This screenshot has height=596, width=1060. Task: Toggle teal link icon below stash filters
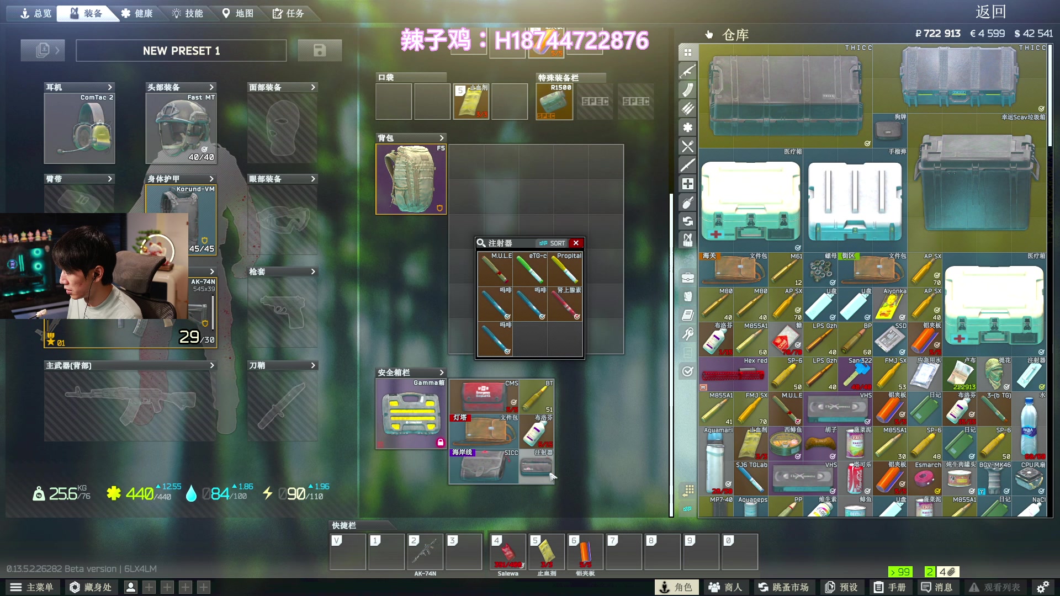[x=687, y=509]
